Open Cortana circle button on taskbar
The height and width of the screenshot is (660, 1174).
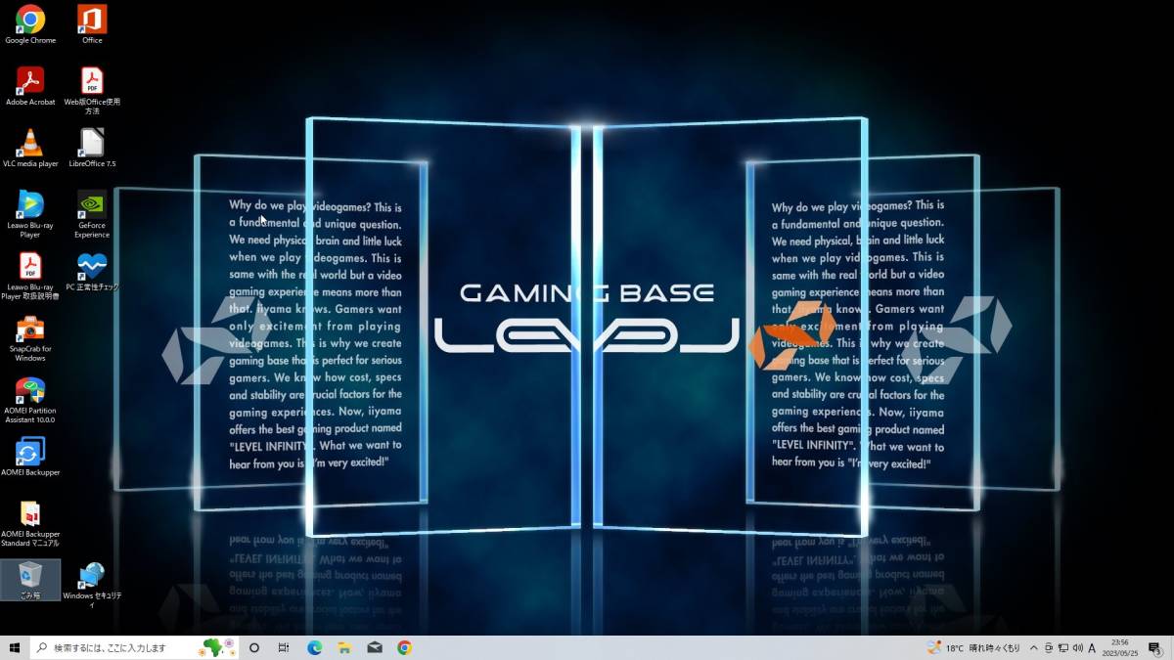click(x=254, y=647)
